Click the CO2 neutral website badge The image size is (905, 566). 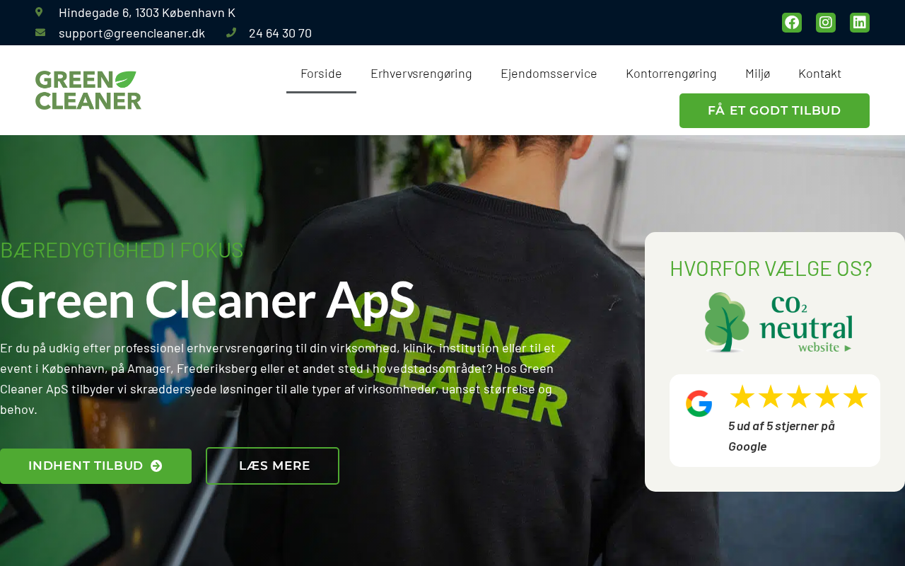coord(778,323)
